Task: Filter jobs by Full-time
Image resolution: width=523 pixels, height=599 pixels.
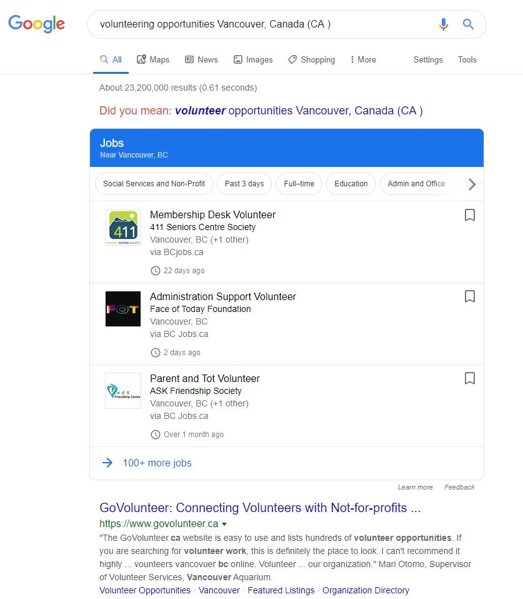Action: (299, 184)
